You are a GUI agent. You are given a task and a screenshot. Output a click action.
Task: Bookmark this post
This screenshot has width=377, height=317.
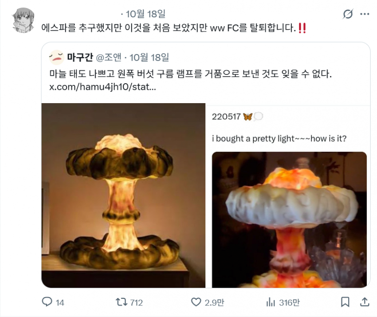click(345, 302)
